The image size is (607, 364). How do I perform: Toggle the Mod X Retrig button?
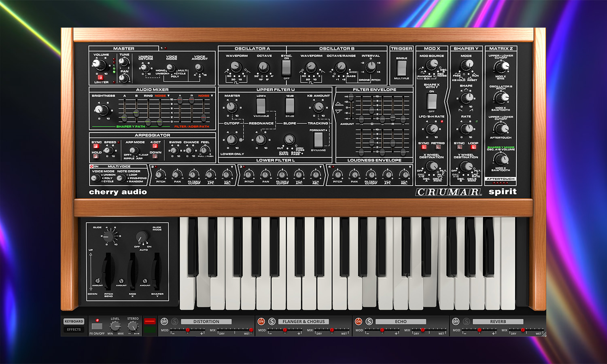pos(438,147)
